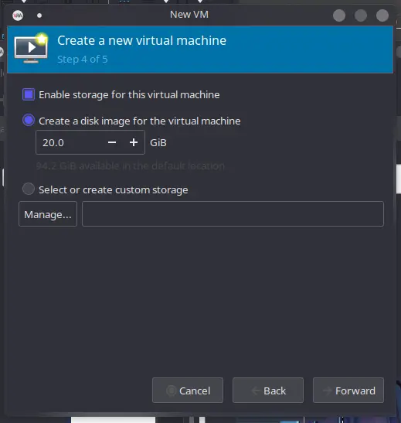
Task: Click the new virtual machine monitor icon
Action: [x=31, y=49]
